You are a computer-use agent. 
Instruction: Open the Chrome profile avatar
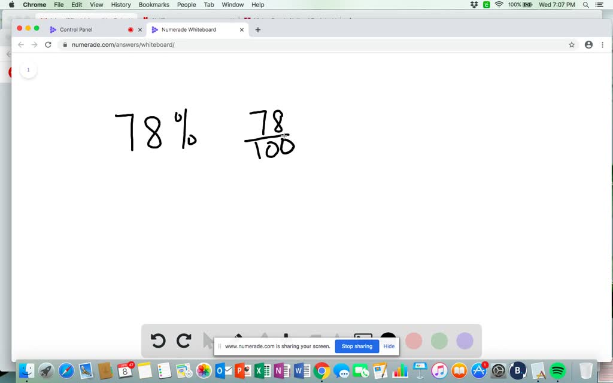click(x=588, y=44)
